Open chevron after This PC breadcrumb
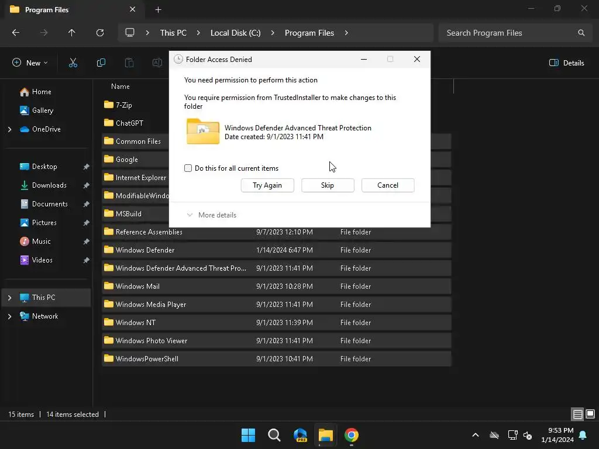Screen dimensions: 599x449 coord(198,33)
